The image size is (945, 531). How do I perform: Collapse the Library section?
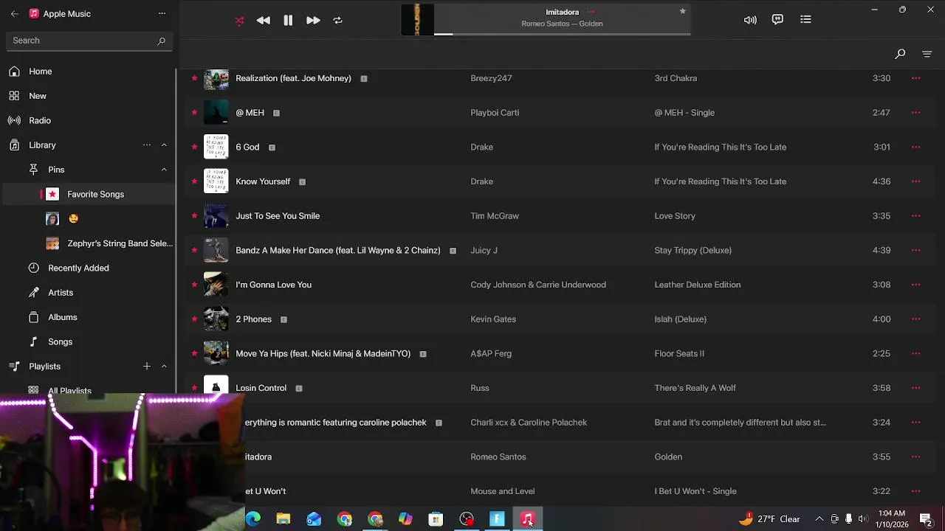click(x=164, y=145)
